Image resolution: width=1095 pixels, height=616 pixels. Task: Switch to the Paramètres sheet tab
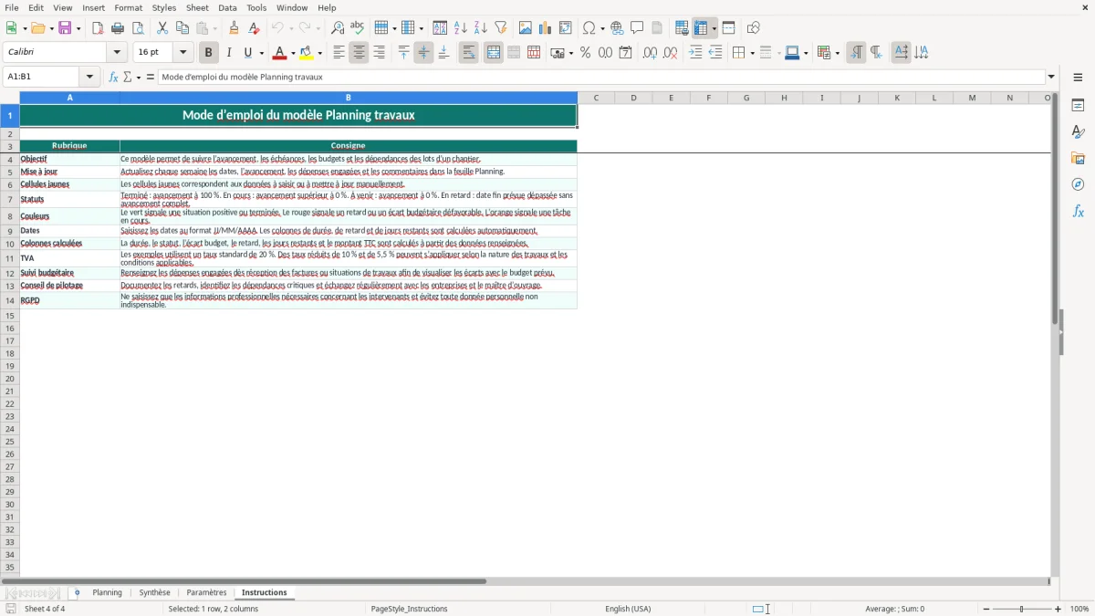[x=206, y=592]
